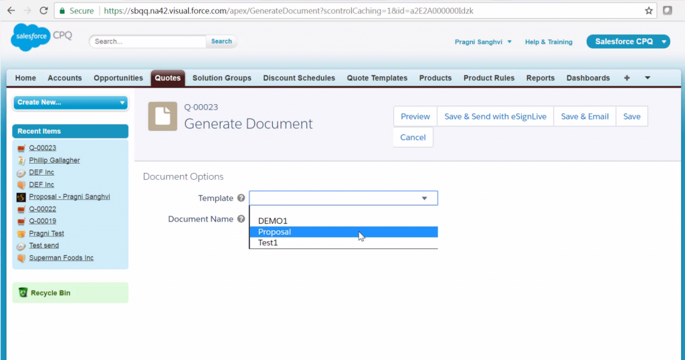Switch to Discount Schedules tab
This screenshot has width=685, height=360.
pos(299,77)
